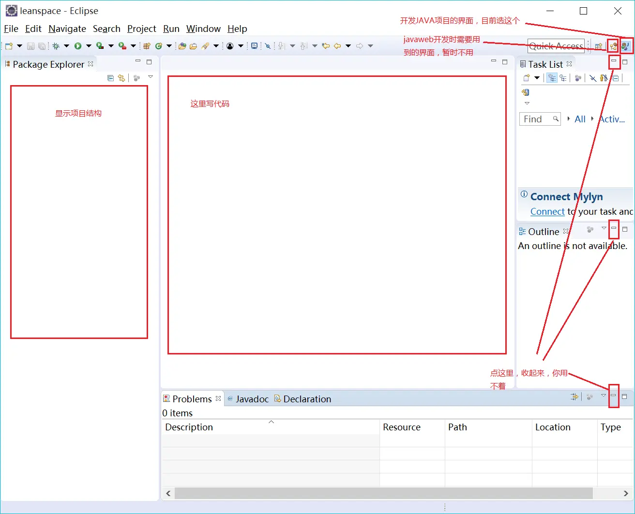Image resolution: width=635 pixels, height=514 pixels.
Task: Switch to Java EE perspective icon
Action: coord(613,46)
